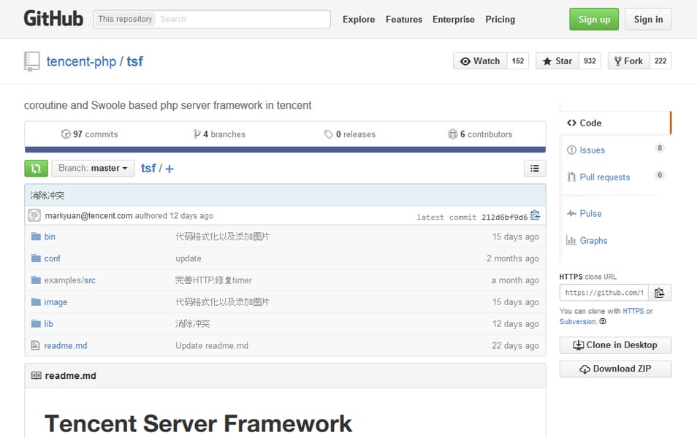Open Pricing in the top navigation

pyautogui.click(x=500, y=20)
